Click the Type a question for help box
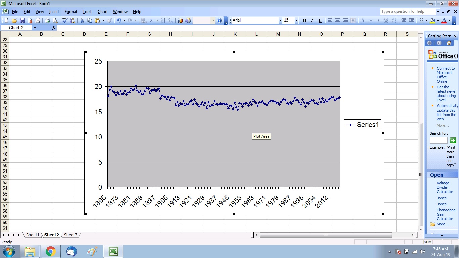 coord(408,11)
